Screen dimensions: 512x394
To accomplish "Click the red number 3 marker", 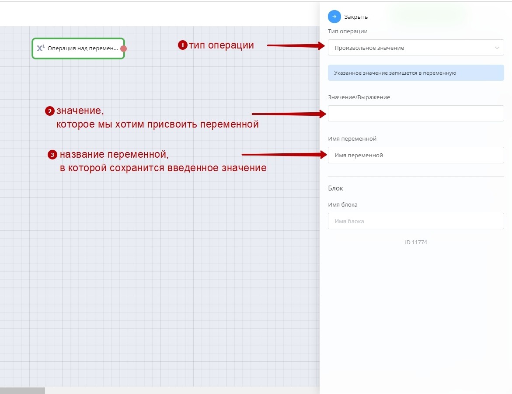I will pyautogui.click(x=52, y=155).
